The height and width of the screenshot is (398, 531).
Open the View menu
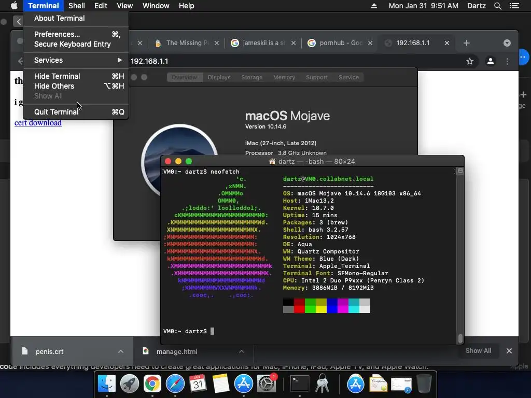124,6
